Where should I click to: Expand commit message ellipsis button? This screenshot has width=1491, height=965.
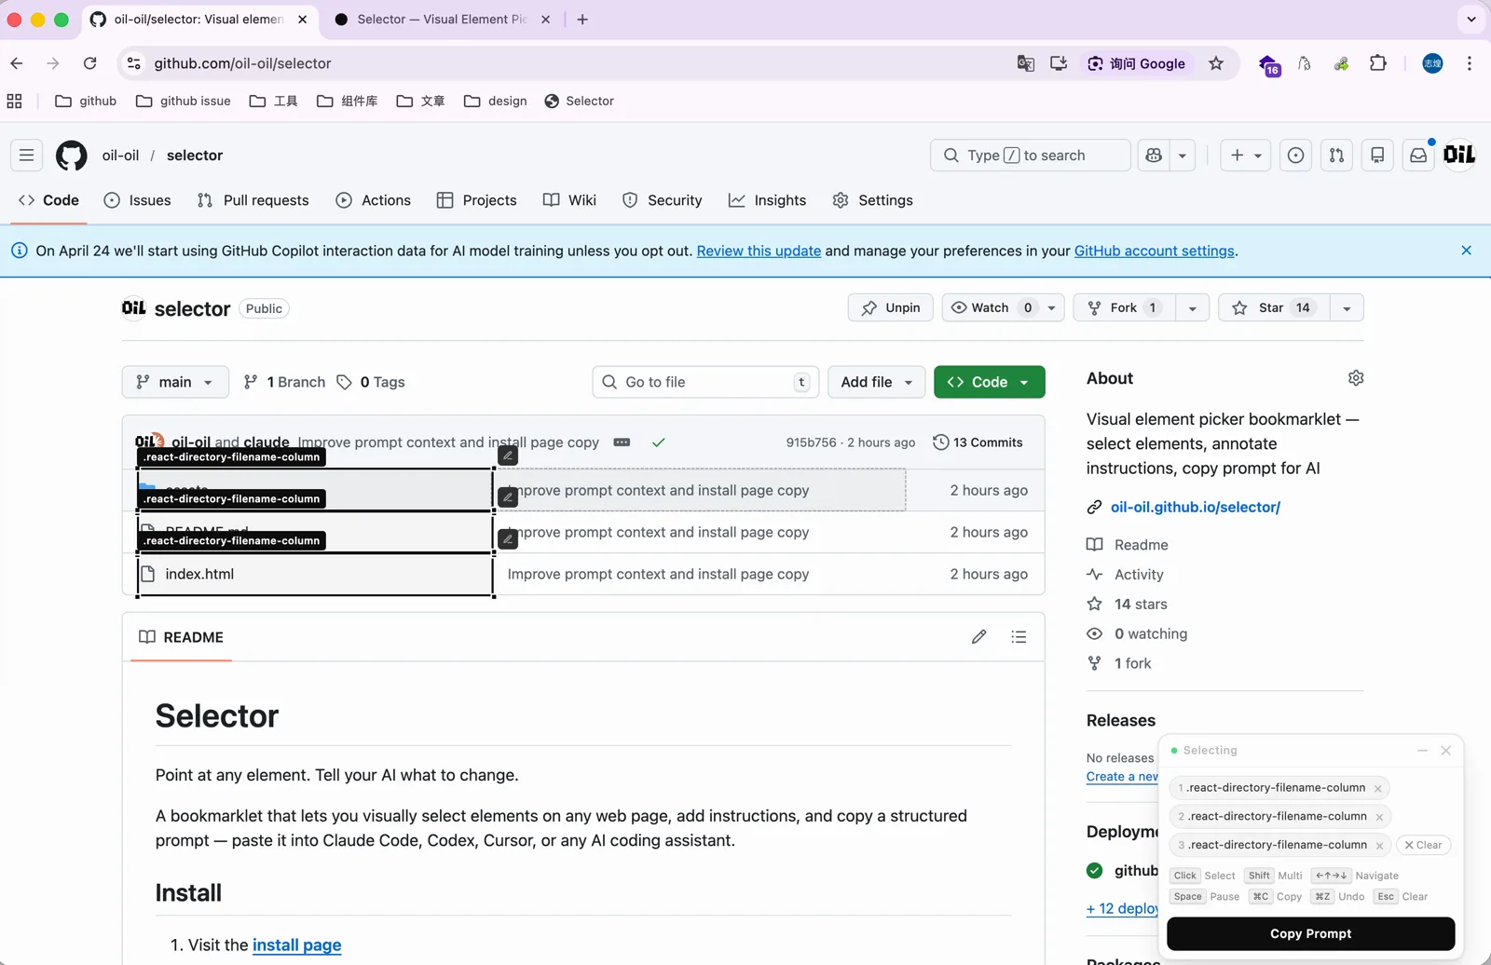622,442
